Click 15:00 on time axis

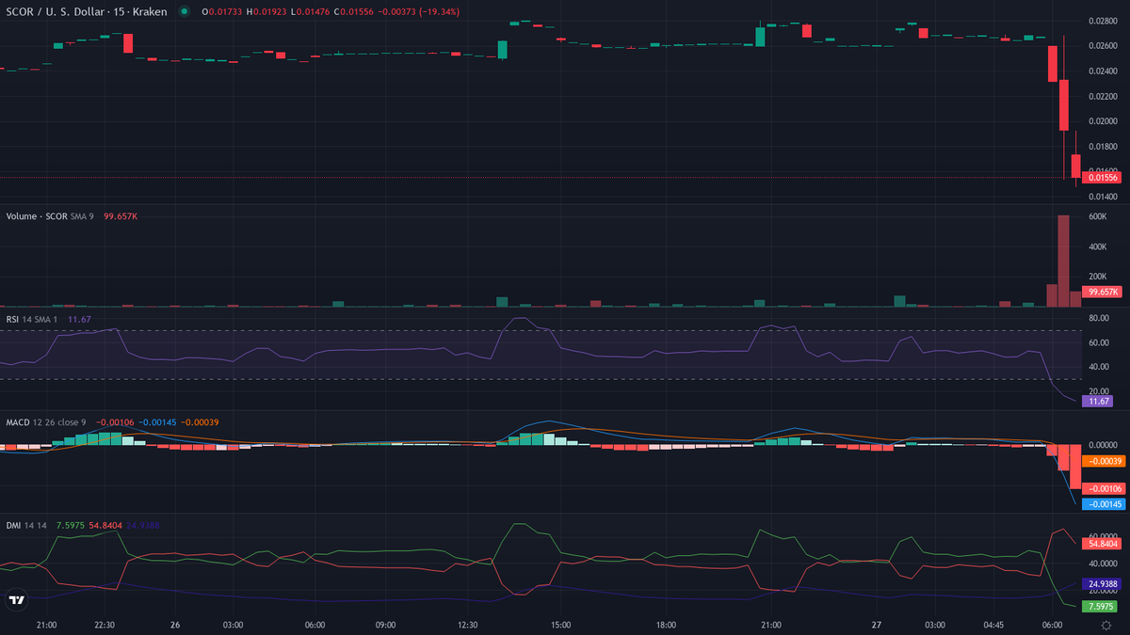tap(560, 625)
